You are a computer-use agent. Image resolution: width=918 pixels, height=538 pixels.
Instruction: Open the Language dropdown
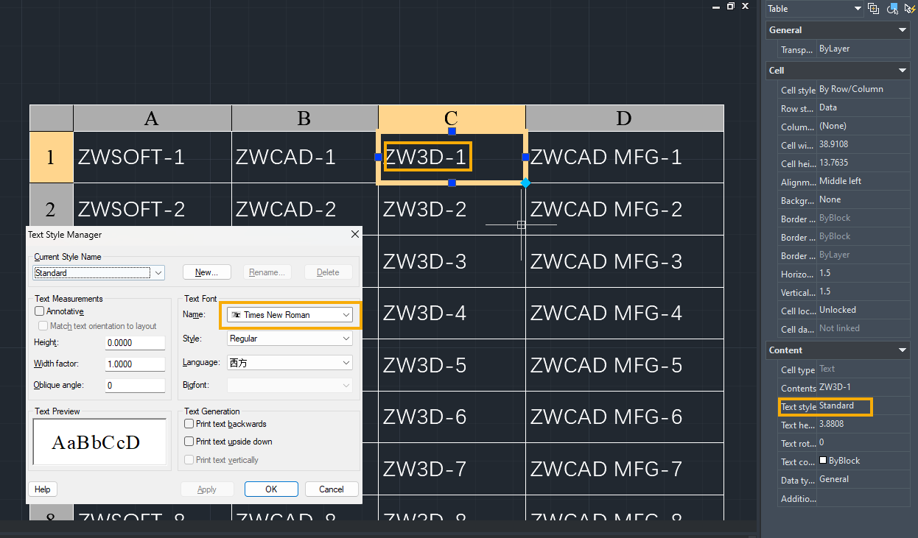tap(290, 363)
